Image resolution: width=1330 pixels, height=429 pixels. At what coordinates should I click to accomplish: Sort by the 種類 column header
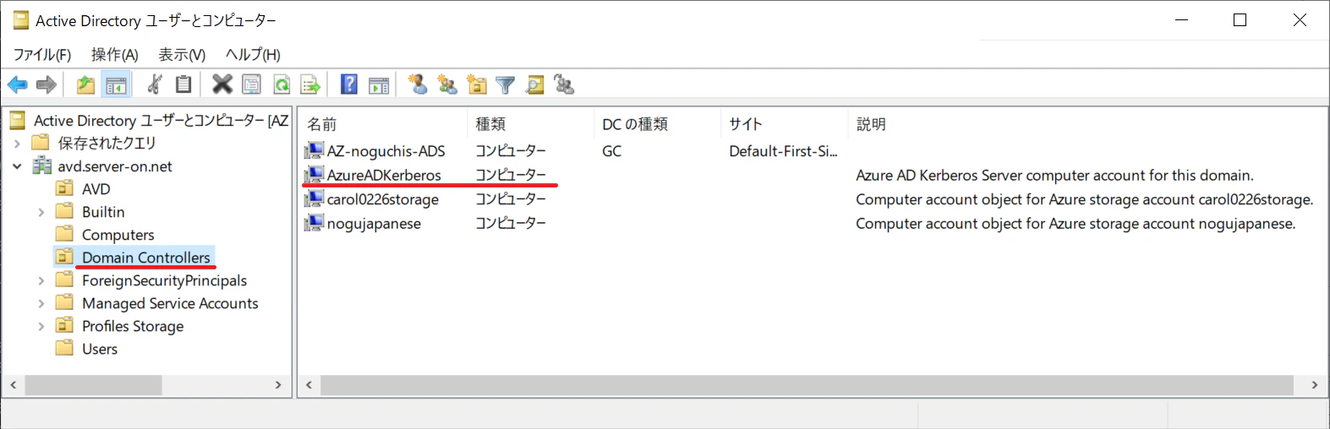[x=530, y=124]
